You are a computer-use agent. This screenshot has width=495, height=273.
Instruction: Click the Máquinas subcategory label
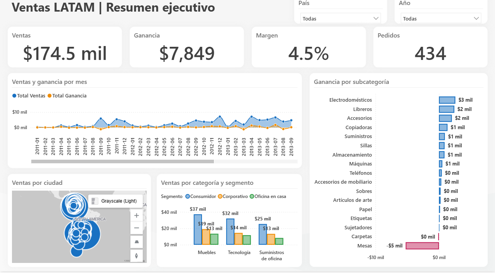(x=361, y=164)
